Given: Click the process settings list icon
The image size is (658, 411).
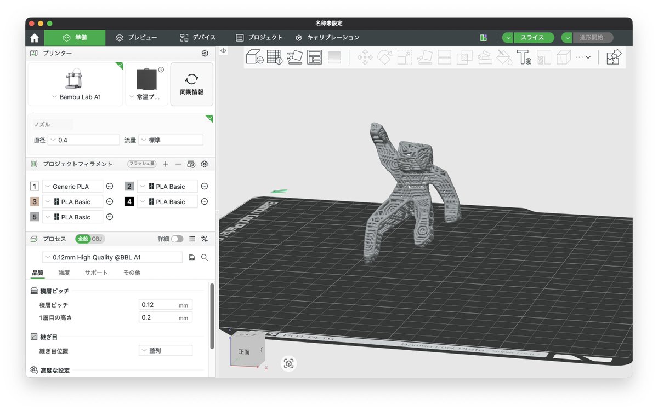Looking at the screenshot, I should tap(191, 239).
